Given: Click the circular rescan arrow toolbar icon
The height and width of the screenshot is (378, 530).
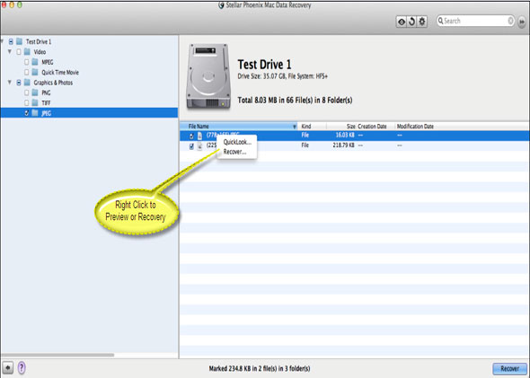Looking at the screenshot, I should 411,22.
